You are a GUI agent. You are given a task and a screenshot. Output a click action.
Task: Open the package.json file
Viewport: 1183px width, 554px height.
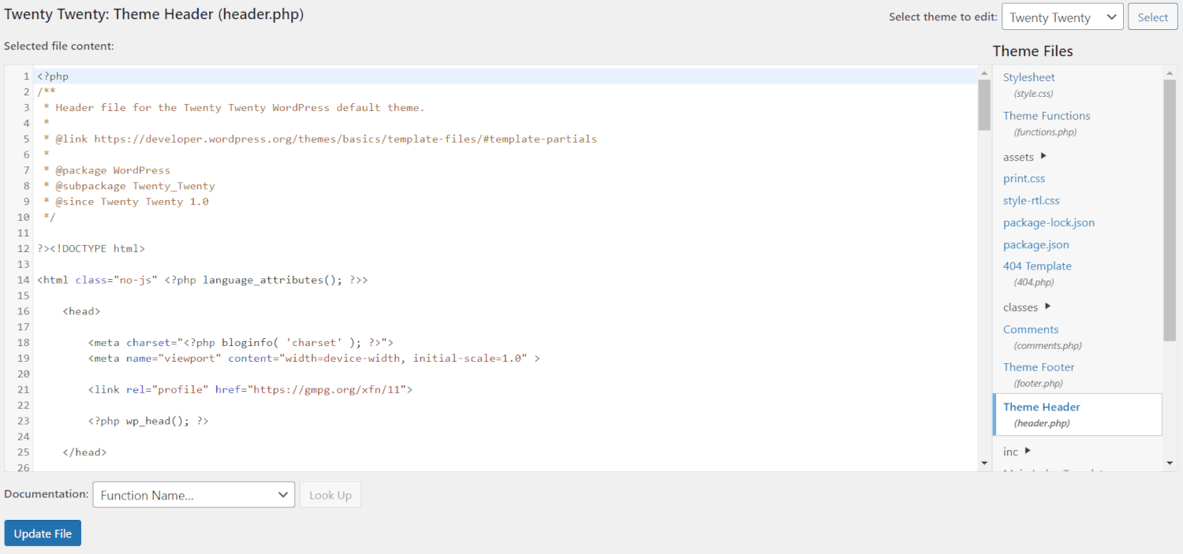(x=1036, y=244)
